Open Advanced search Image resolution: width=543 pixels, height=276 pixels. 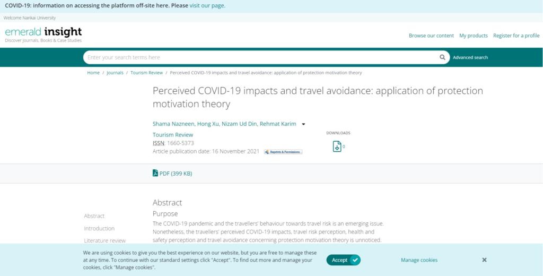(470, 57)
